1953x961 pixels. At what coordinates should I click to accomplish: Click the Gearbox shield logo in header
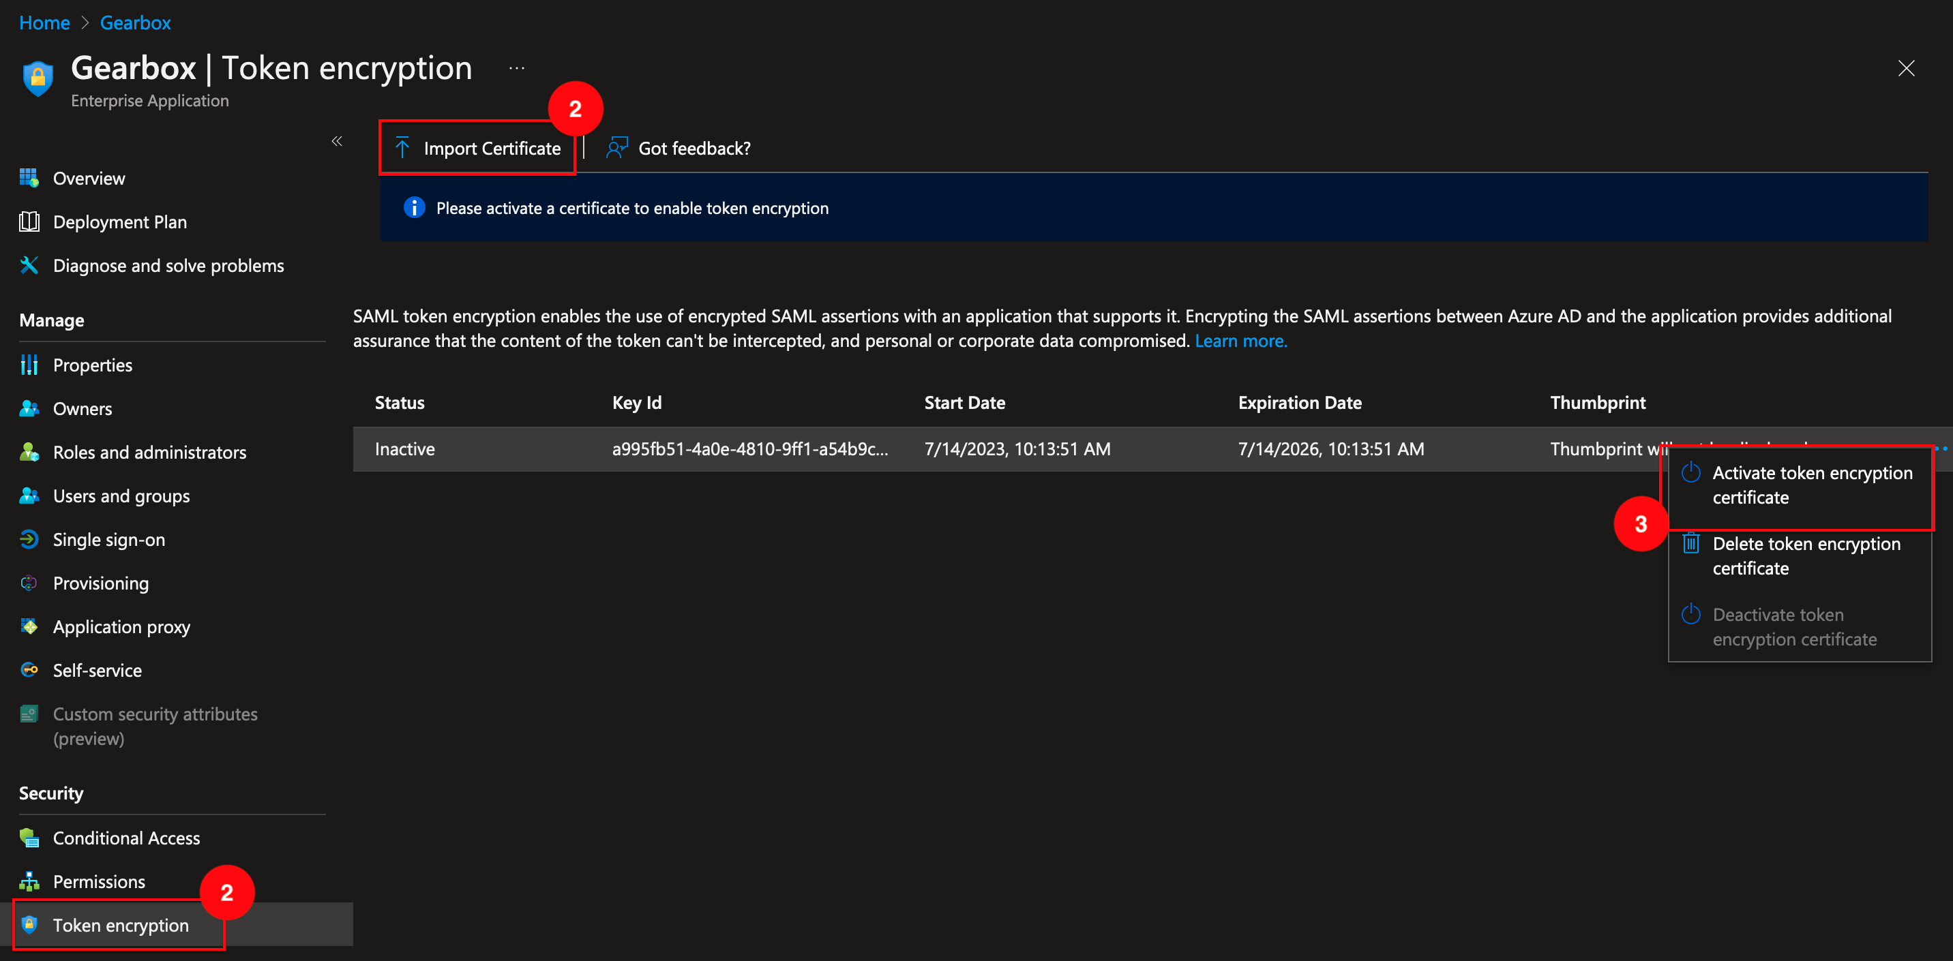coord(38,78)
